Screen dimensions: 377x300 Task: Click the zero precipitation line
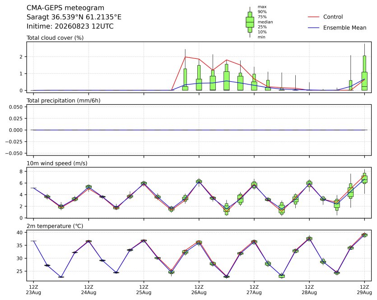[199, 130]
